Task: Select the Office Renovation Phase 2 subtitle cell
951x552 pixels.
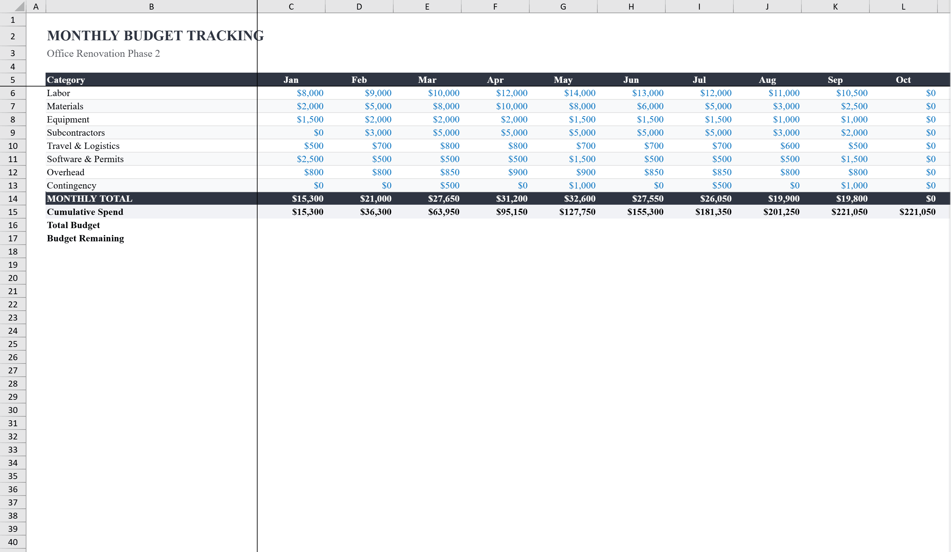Action: [x=103, y=53]
